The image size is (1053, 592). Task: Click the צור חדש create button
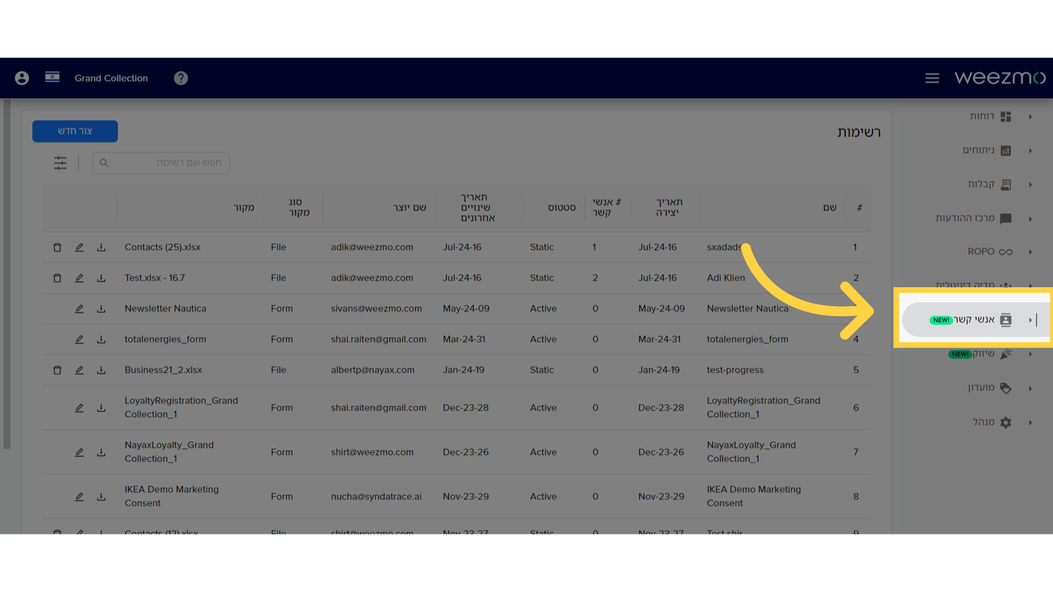point(75,131)
